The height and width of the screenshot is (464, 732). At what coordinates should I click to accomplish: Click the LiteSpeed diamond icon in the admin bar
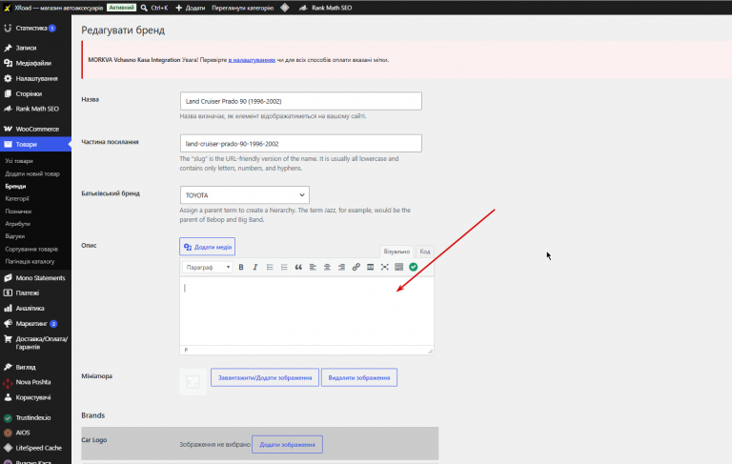pos(285,8)
